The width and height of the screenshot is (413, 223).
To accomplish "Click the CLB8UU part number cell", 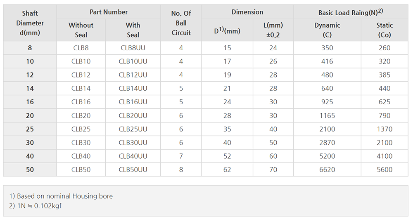I will [133, 48].
